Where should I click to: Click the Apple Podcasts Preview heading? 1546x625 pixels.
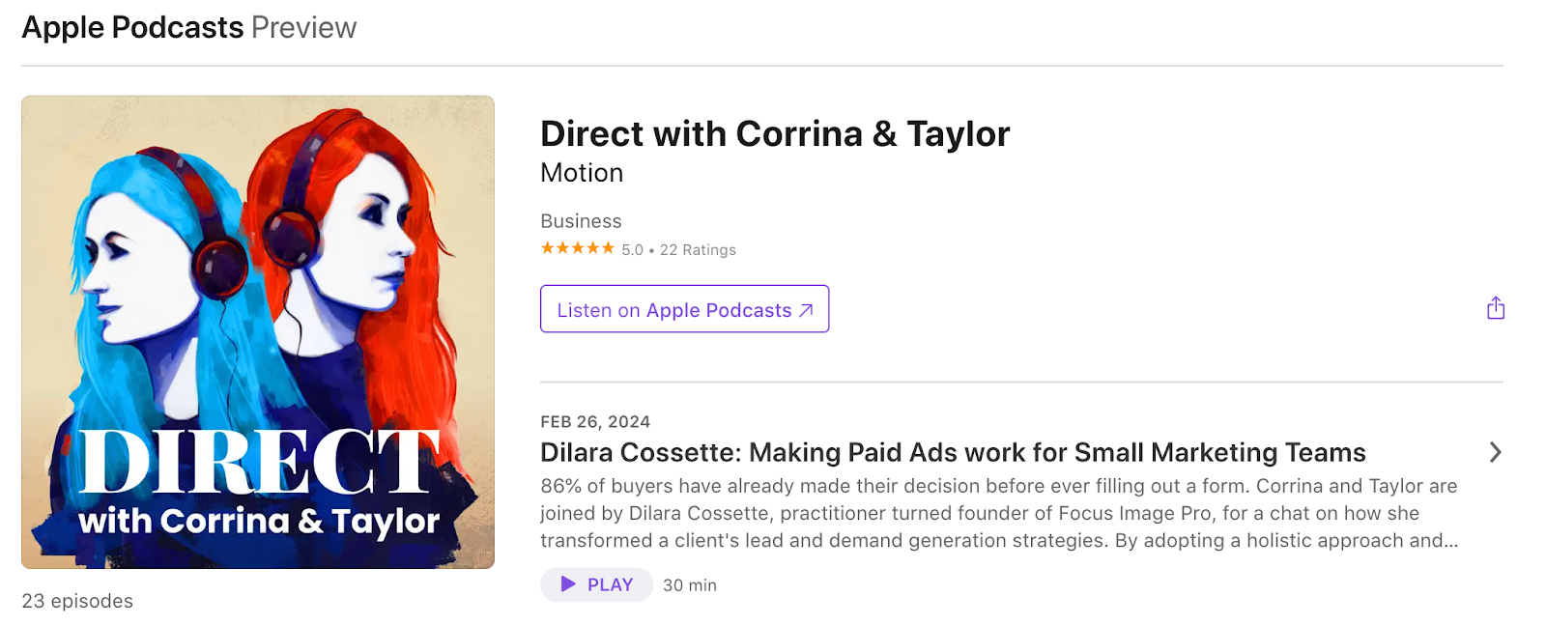(x=189, y=27)
